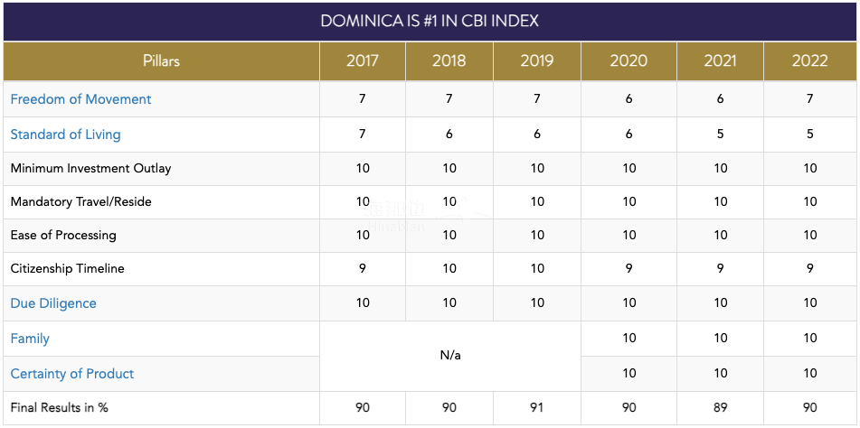The height and width of the screenshot is (428, 860).
Task: Click the Standard of Living link
Action: tap(65, 135)
